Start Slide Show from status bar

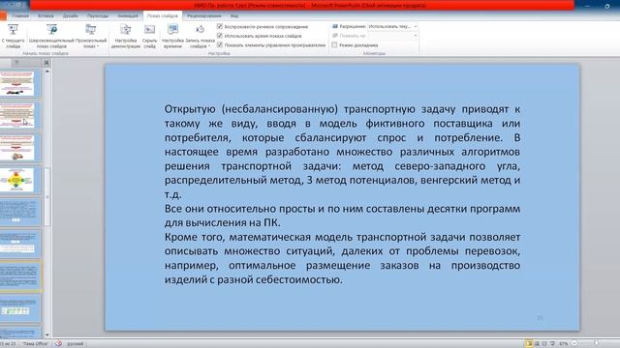(553, 344)
